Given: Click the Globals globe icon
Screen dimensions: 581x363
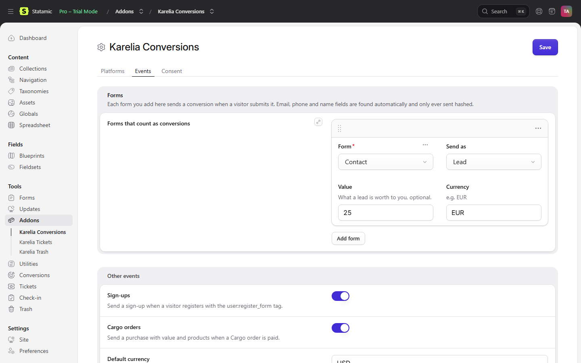Looking at the screenshot, I should click(11, 114).
